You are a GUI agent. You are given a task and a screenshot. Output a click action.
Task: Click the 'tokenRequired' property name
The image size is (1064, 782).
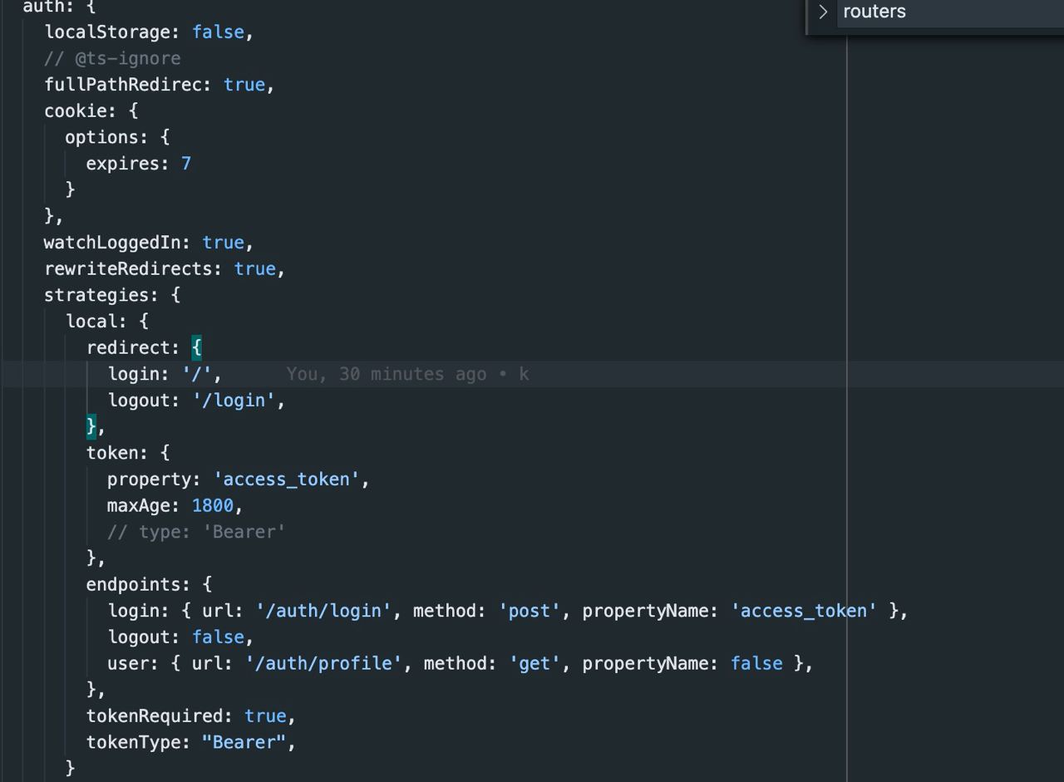(x=154, y=716)
